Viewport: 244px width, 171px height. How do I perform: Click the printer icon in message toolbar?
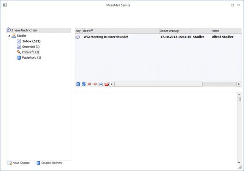coord(101,84)
